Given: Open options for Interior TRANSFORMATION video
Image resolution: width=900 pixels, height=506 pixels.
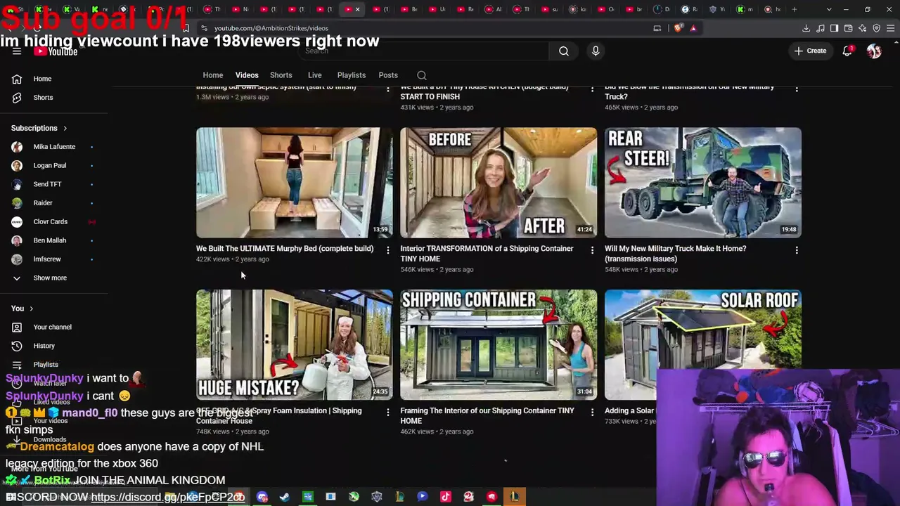Looking at the screenshot, I should [592, 249].
